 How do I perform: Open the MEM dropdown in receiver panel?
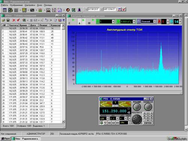(129, 118)
